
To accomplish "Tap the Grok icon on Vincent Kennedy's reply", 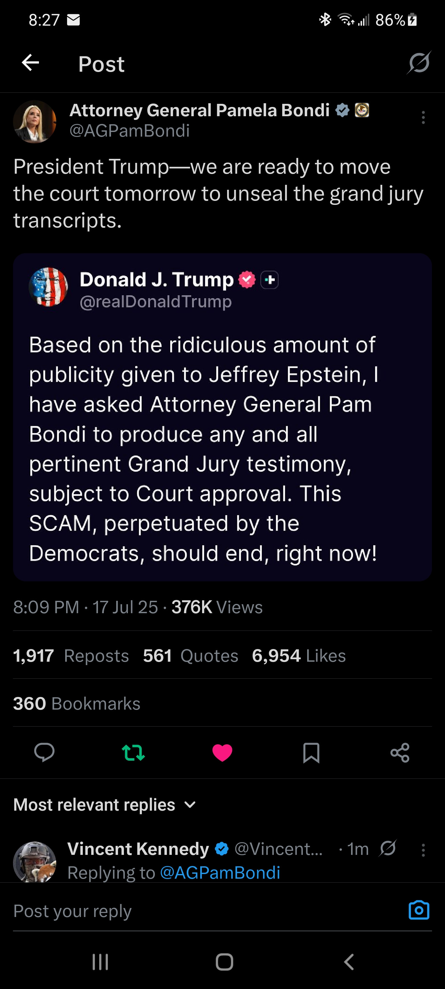I will click(x=388, y=848).
